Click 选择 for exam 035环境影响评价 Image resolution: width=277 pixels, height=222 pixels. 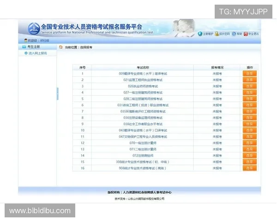(250, 111)
